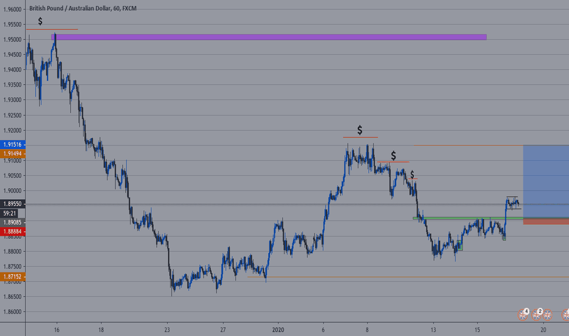Click the smallest dollar sign marker
569x336 pixels.
413,175
